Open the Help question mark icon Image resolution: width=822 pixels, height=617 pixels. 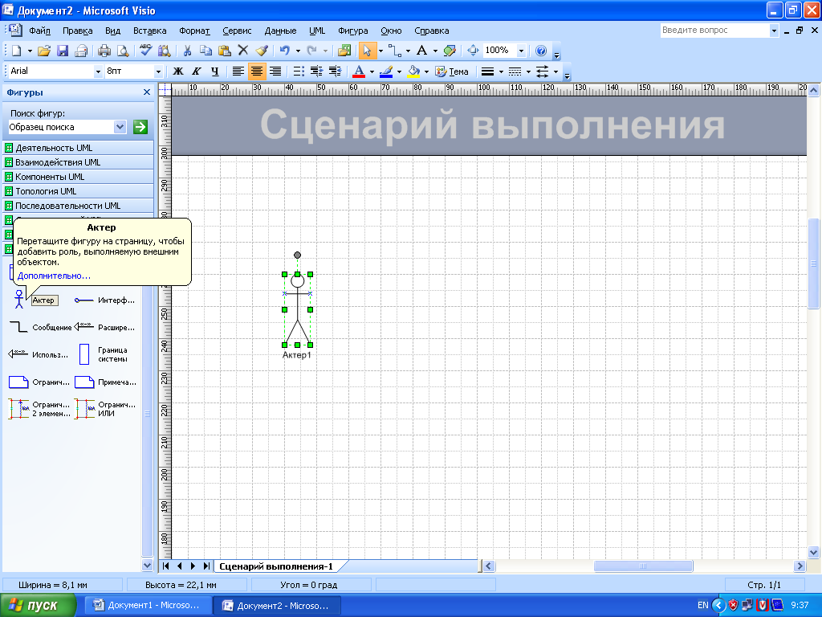tap(541, 51)
